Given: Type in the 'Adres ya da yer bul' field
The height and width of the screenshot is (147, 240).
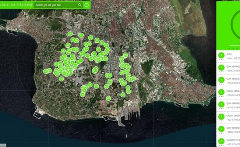Looking at the screenshot, I should click(x=55, y=5).
